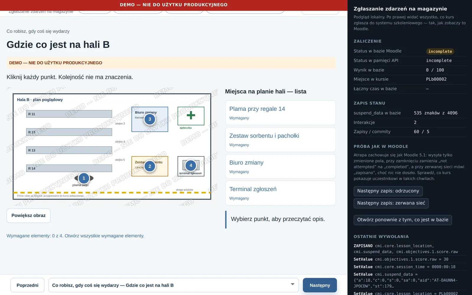Click hotspot marker 4 on terminal zgłoszeń

191,165
